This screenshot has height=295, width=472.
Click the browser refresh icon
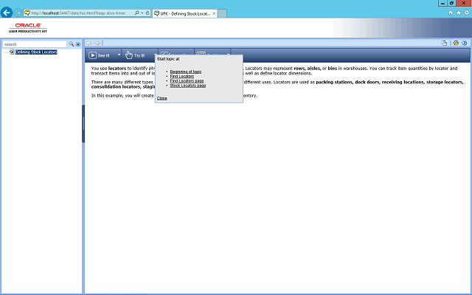[147, 13]
